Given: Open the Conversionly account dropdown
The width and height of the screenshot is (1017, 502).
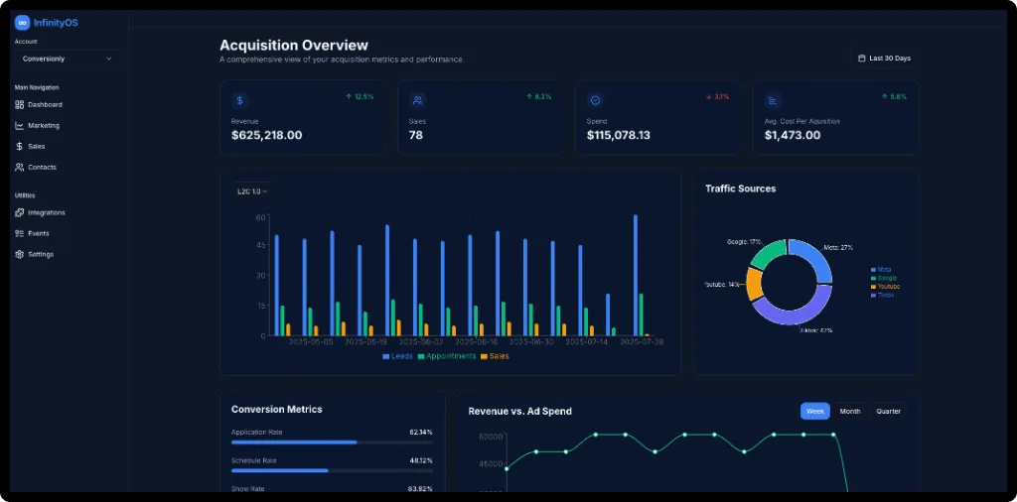Looking at the screenshot, I should tap(67, 59).
